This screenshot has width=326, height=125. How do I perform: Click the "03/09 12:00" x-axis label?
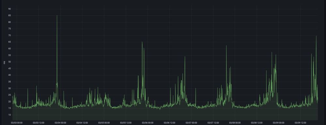coord(301,123)
